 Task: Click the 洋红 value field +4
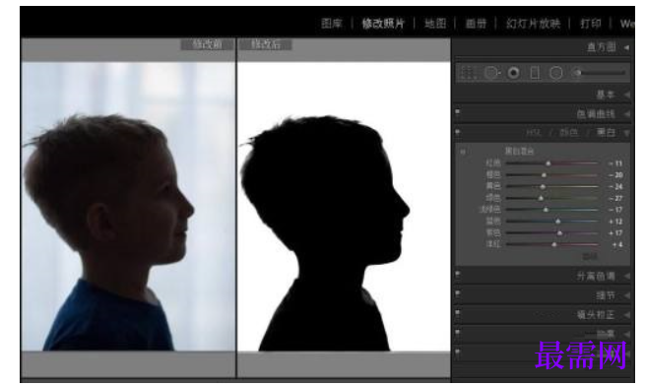(x=617, y=244)
